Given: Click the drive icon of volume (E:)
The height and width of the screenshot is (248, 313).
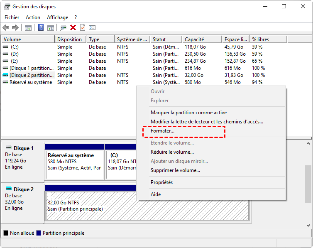Looking at the screenshot, I should tap(5, 61).
